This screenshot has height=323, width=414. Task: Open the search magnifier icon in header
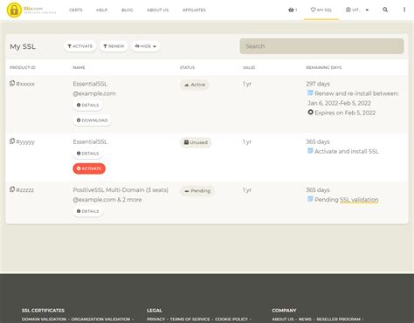(x=385, y=10)
